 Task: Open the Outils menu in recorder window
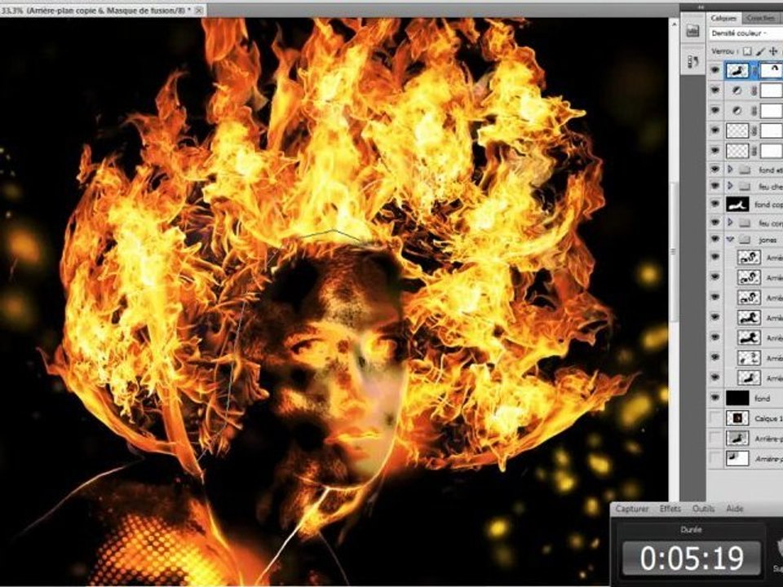pyautogui.click(x=703, y=509)
